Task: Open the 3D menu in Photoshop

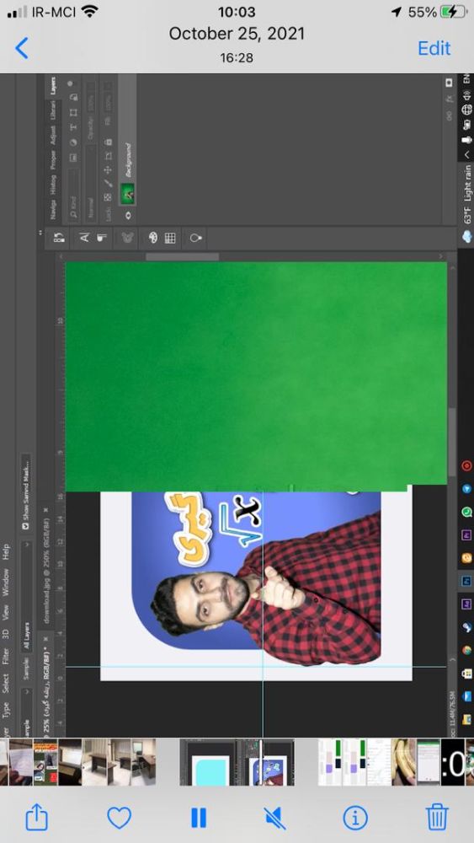Action: coord(6,634)
